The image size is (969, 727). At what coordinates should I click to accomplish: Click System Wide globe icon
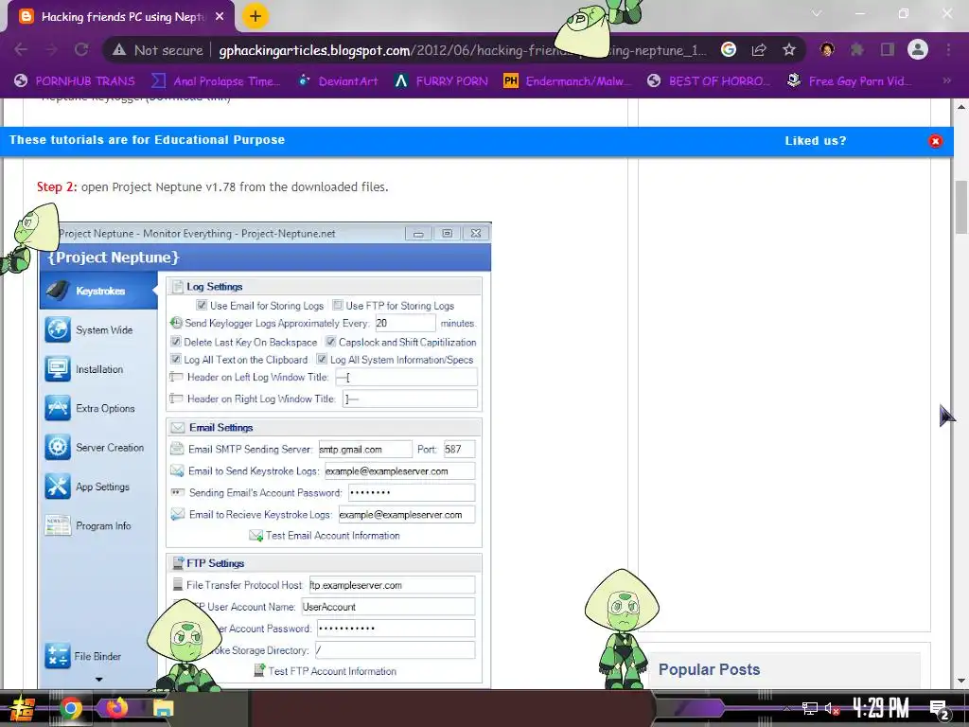pos(58,329)
